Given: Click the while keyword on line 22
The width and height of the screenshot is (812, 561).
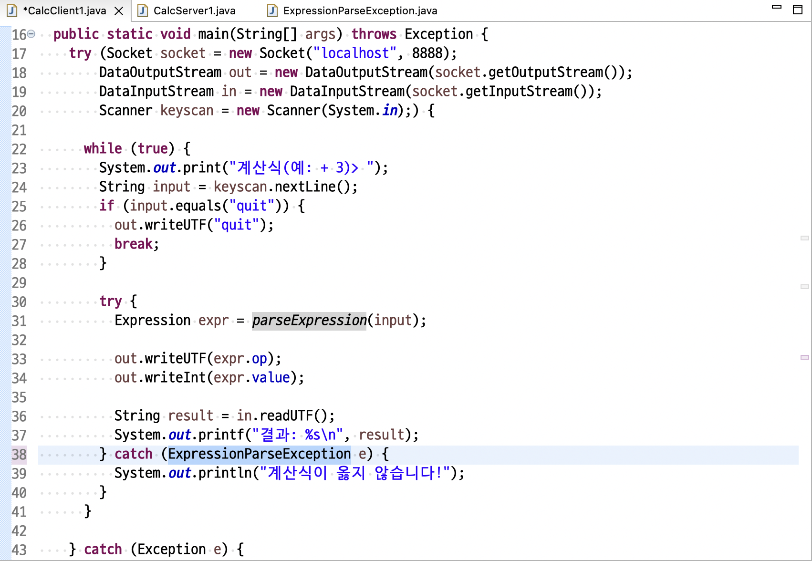Looking at the screenshot, I should click(x=103, y=149).
